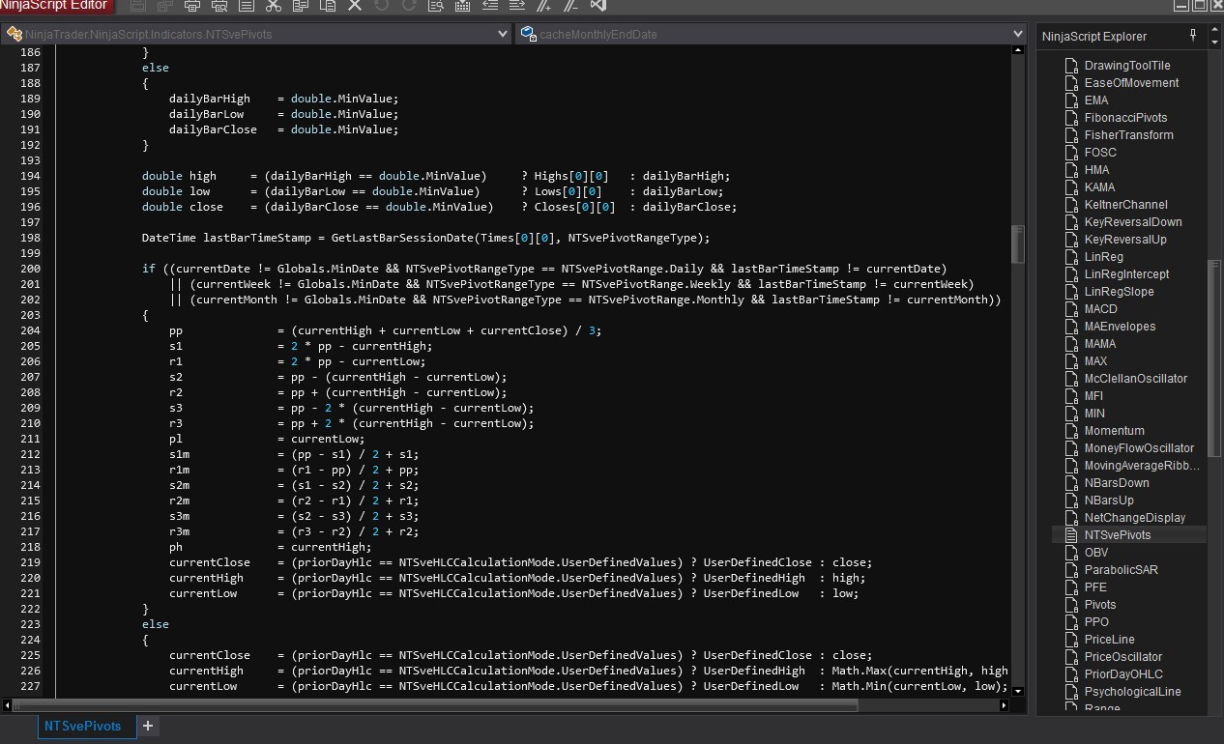The image size is (1224, 744).
Task: Select KeltnerChannel in NinjaScript Explorer
Action: [x=1125, y=205]
